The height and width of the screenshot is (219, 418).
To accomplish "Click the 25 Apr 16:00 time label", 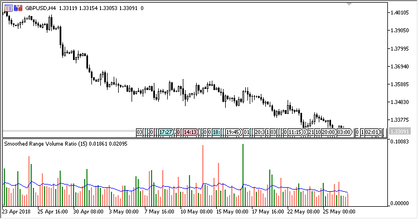I will coord(52,212).
